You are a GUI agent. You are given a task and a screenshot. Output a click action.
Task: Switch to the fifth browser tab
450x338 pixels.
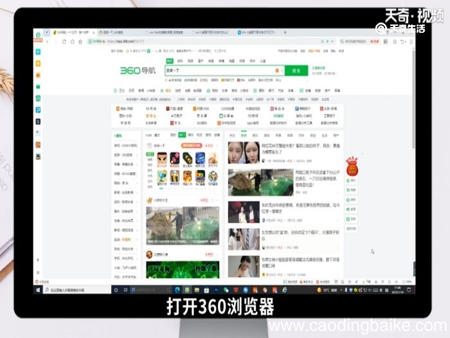pyautogui.click(x=257, y=32)
